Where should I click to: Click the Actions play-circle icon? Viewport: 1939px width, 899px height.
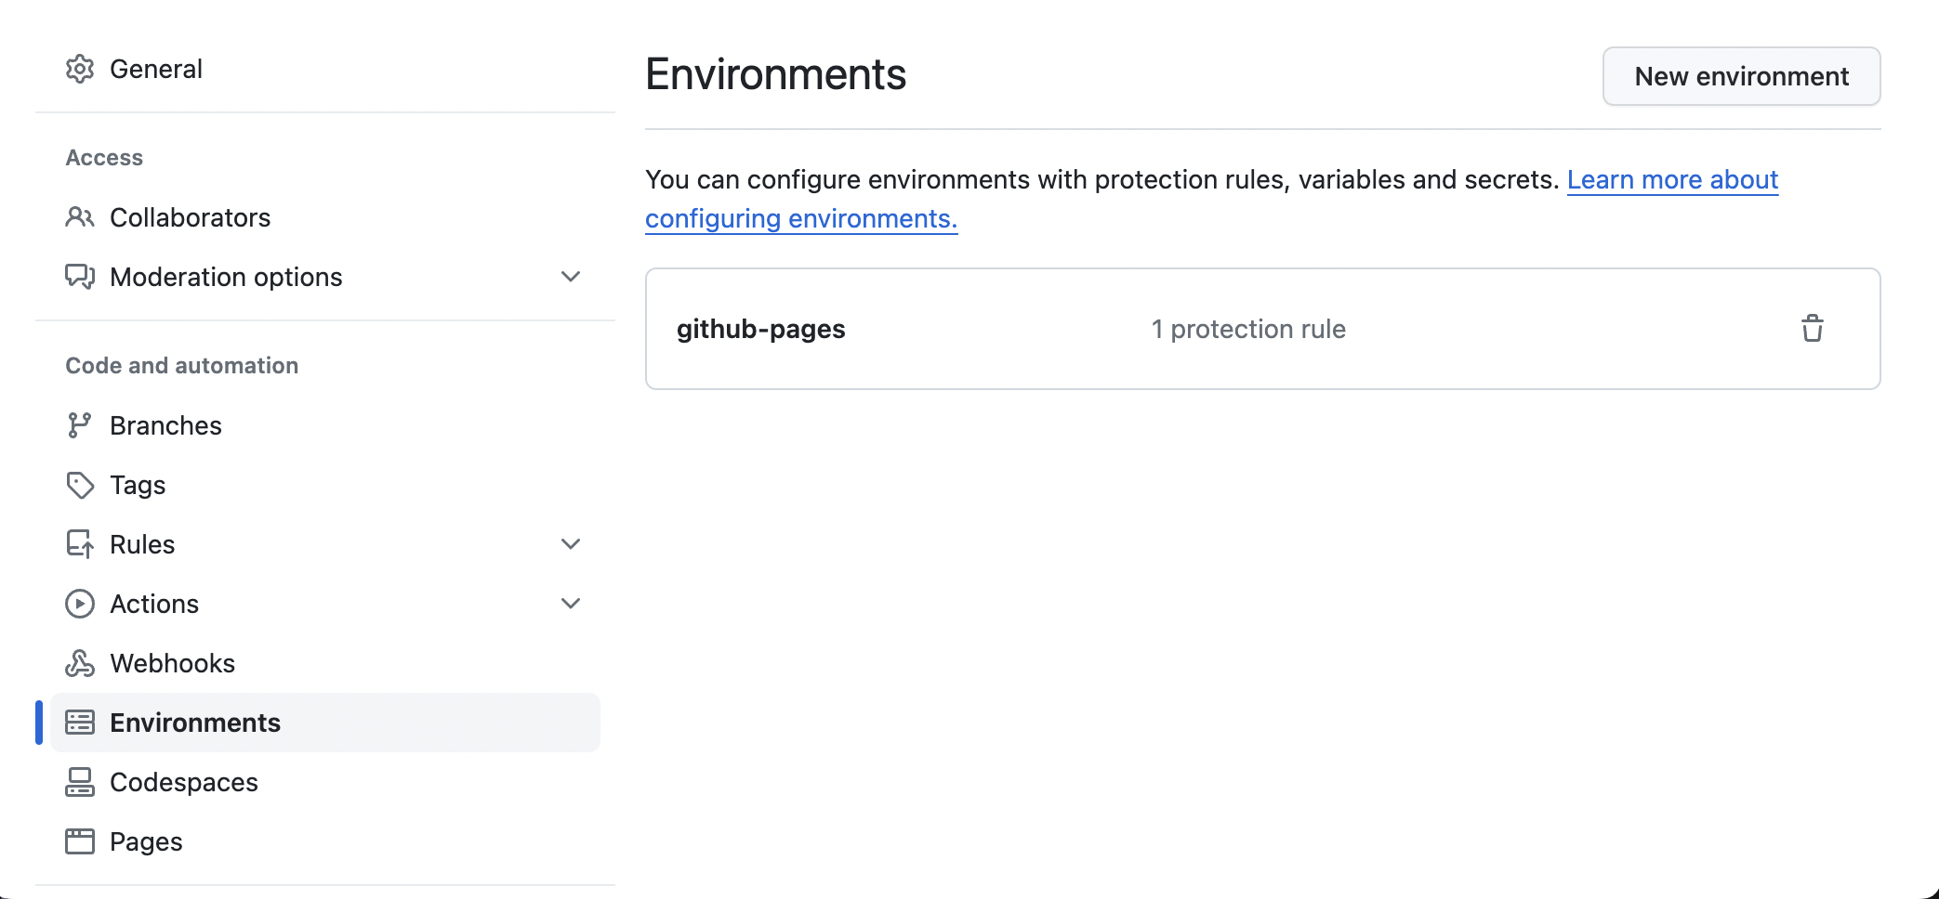click(80, 604)
